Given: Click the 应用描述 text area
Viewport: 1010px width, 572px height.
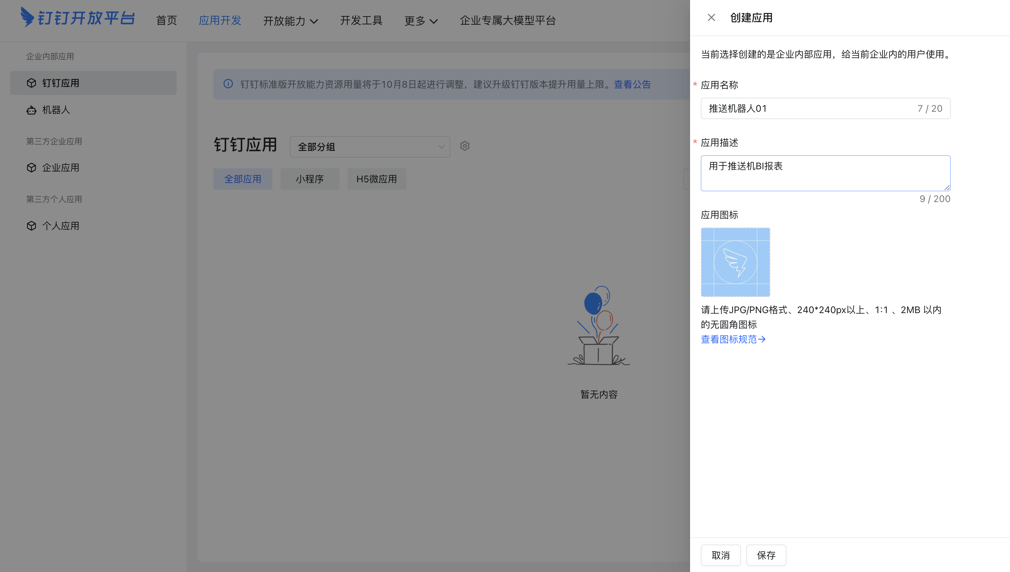Looking at the screenshot, I should pos(825,173).
